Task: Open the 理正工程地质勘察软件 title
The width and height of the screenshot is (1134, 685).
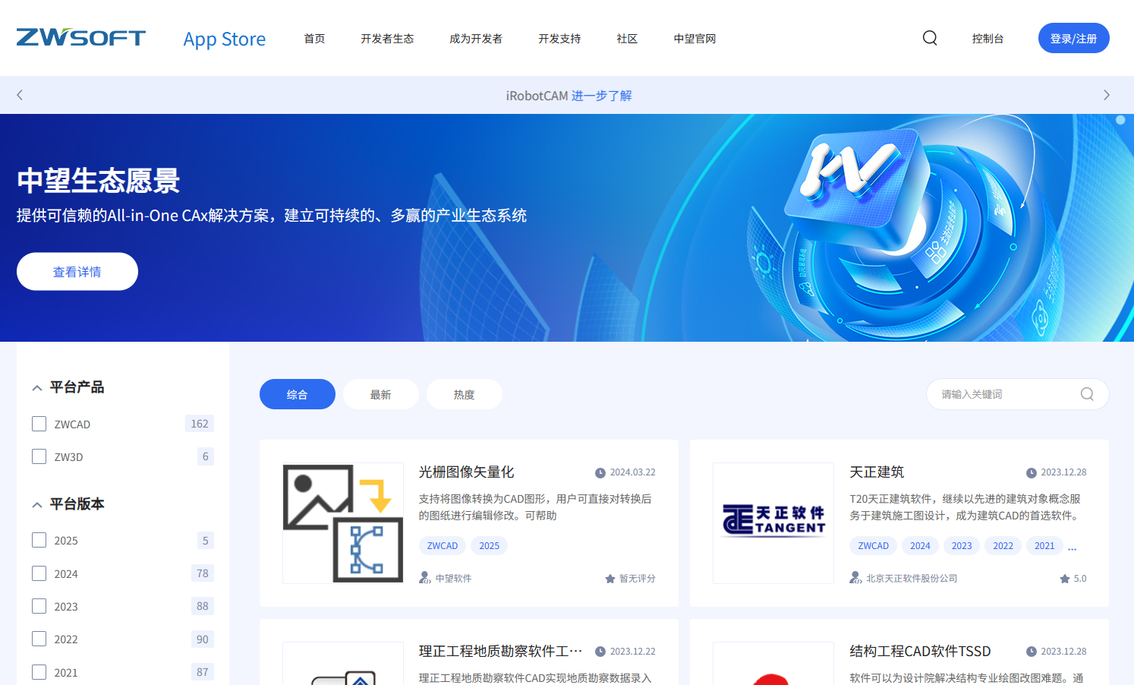Action: coord(501,652)
